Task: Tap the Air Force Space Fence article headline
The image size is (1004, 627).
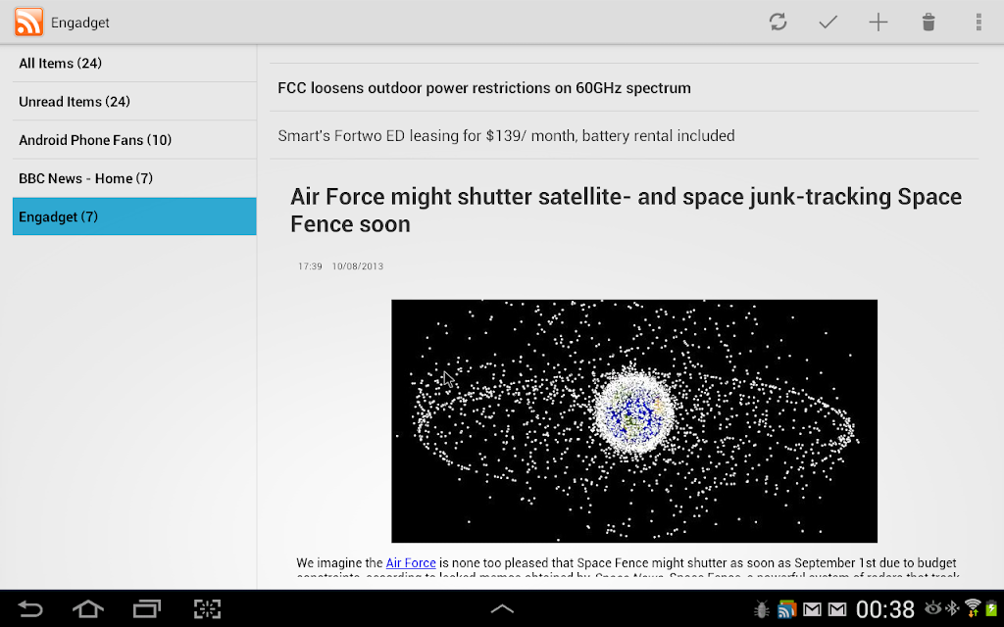Action: click(626, 210)
